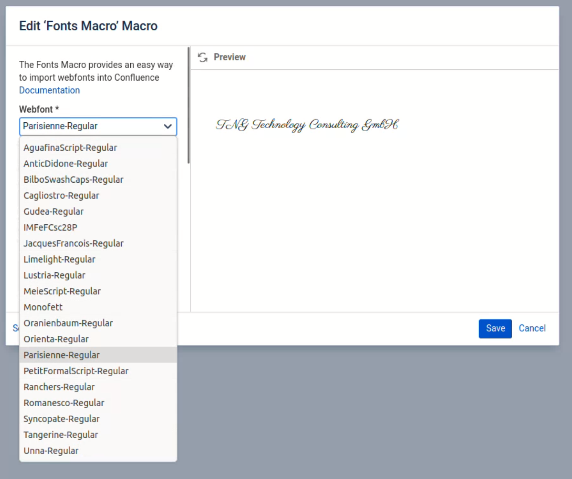Pick Cagliostro-Regular from the list
Viewport: 572px width, 479px height.
pyautogui.click(x=61, y=195)
